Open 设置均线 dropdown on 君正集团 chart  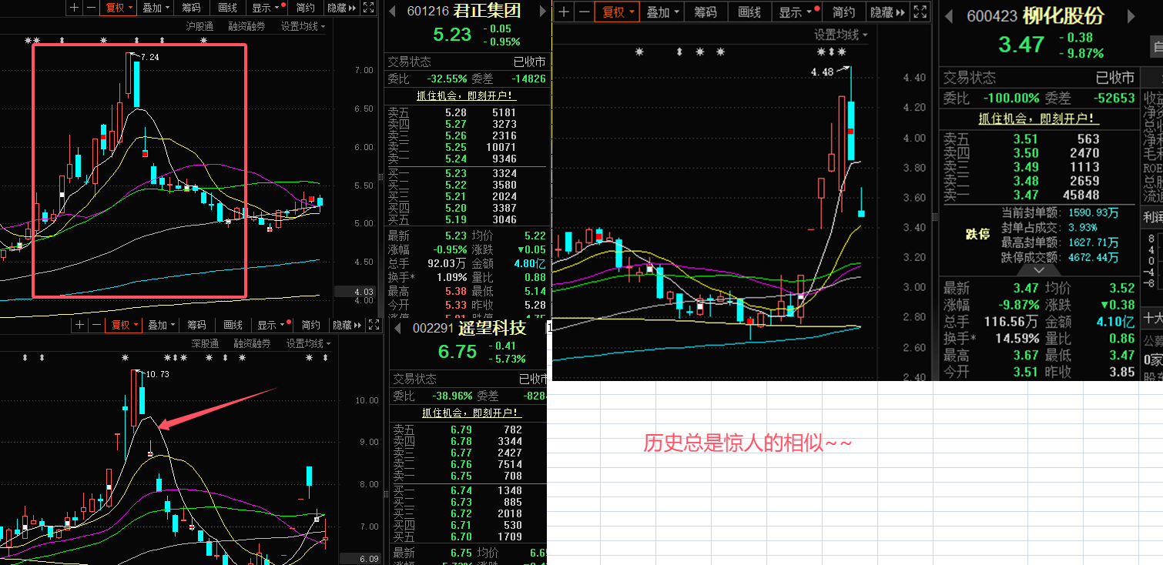[303, 26]
